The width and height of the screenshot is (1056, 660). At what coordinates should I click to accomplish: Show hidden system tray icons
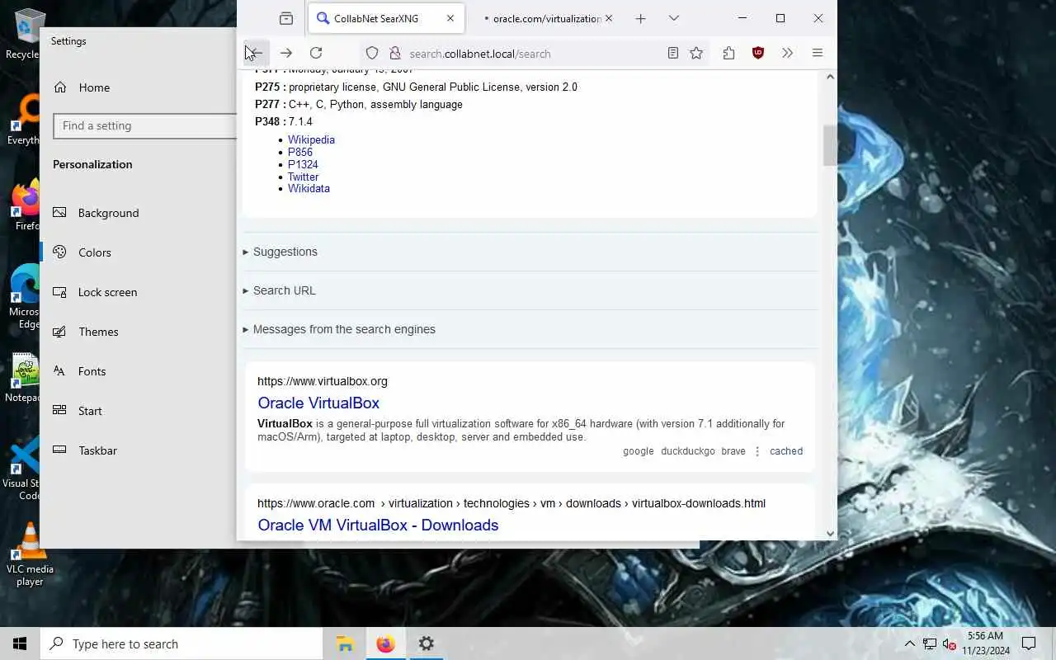coord(909,643)
